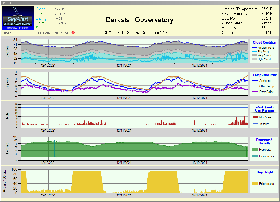
Task: Click the Wind Speed red legend swatch
Action: tap(255, 117)
